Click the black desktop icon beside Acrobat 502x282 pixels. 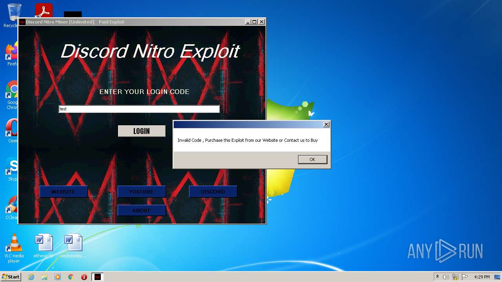click(73, 14)
